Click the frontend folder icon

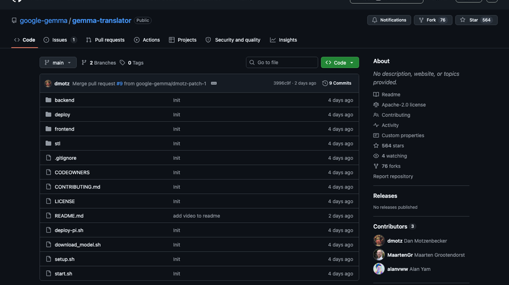[48, 129]
